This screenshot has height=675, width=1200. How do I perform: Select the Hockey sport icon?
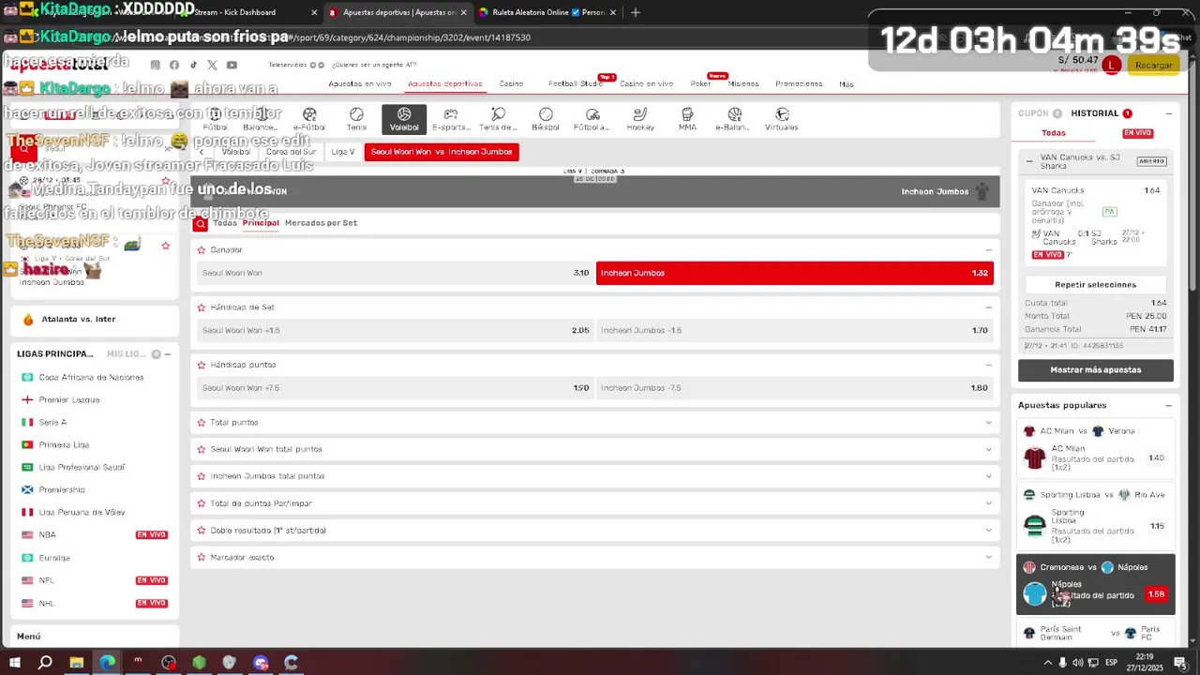(640, 119)
